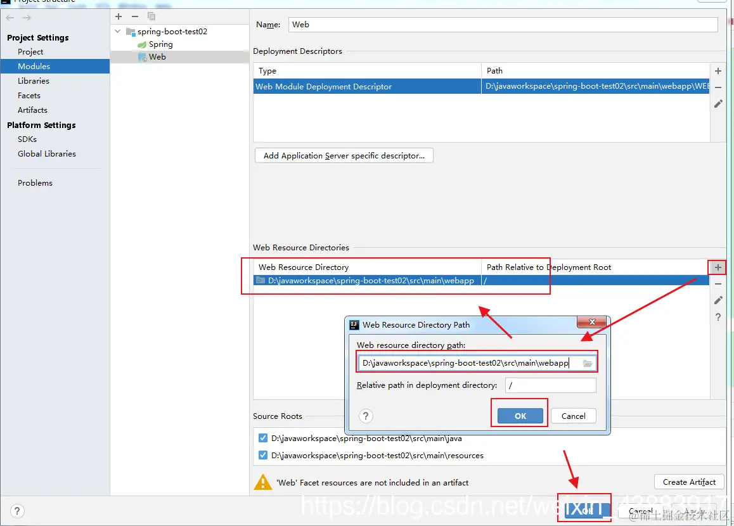The image size is (734, 526).
Task: Open Libraries settings page
Action: pos(33,81)
